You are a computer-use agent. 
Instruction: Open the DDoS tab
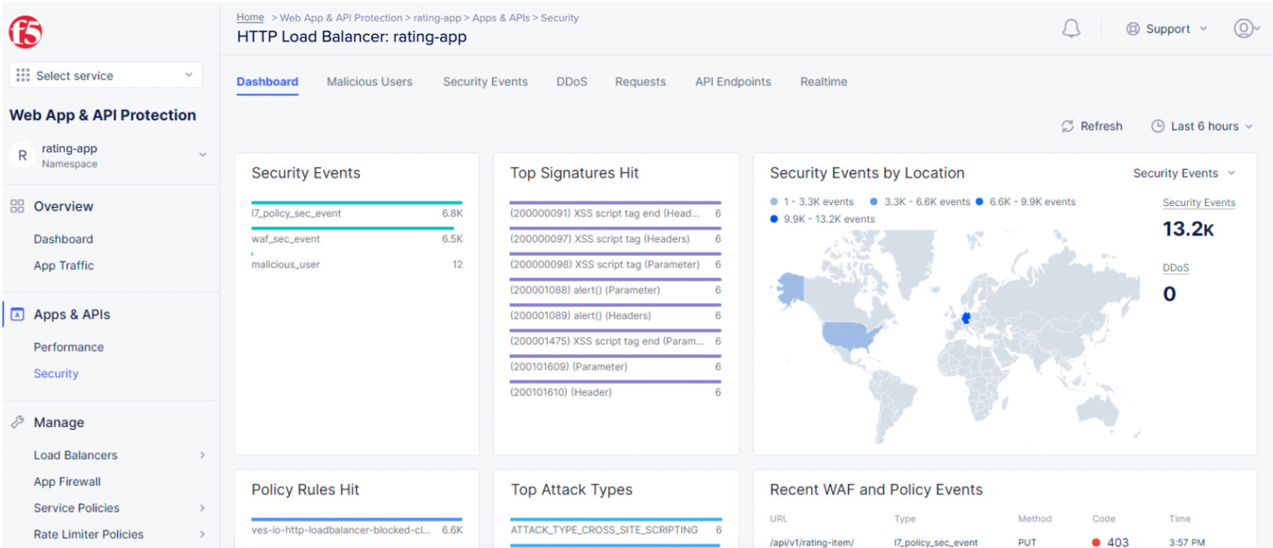571,82
